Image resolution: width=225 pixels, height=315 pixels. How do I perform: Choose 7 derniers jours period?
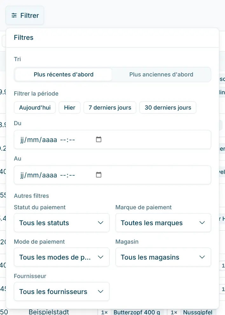click(110, 107)
